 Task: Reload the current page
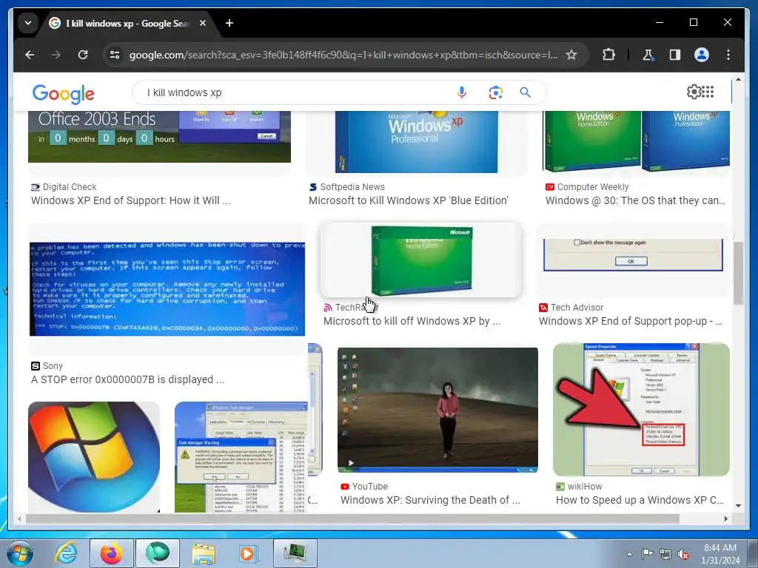[83, 55]
